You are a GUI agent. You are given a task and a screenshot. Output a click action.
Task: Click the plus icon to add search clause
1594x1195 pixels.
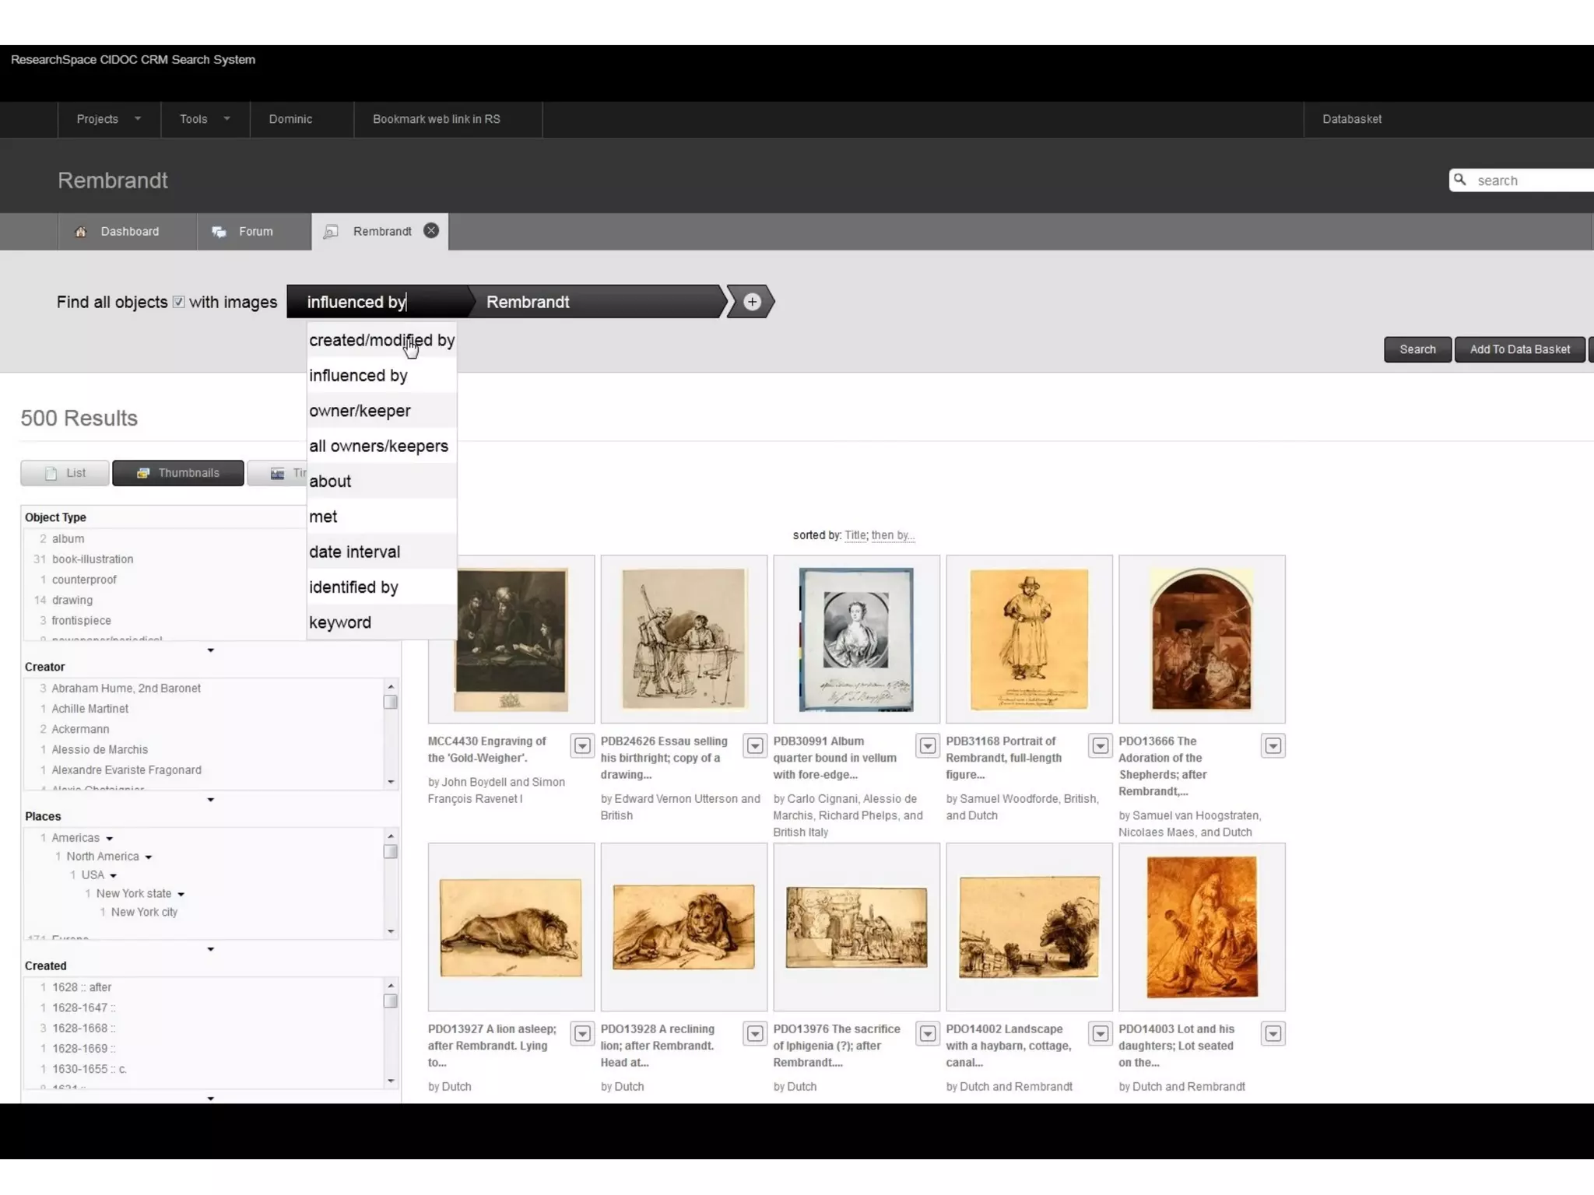(751, 302)
